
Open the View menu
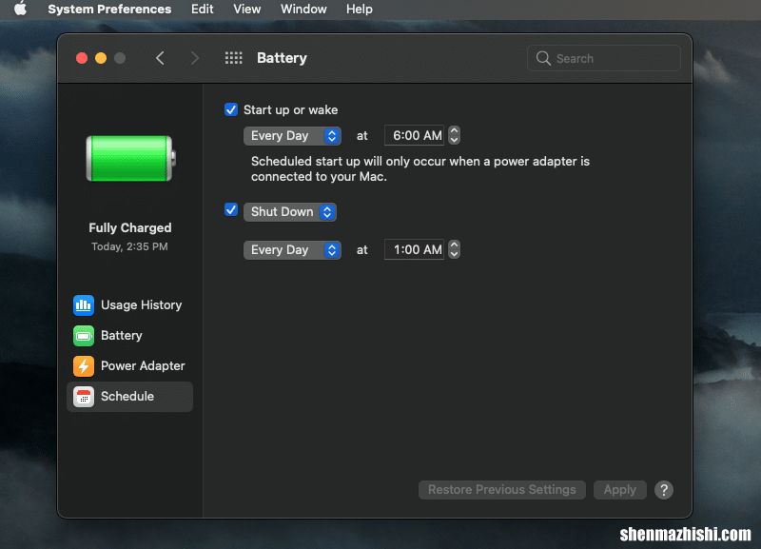[x=246, y=10]
